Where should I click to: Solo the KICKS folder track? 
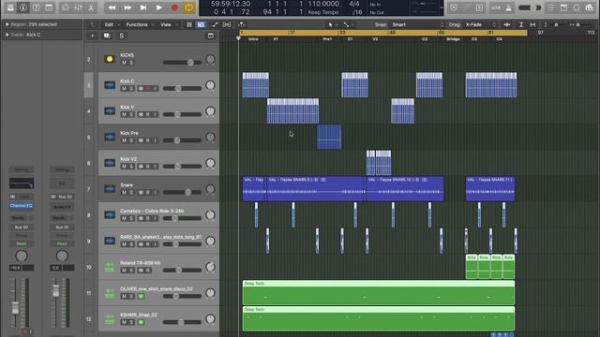click(x=131, y=63)
